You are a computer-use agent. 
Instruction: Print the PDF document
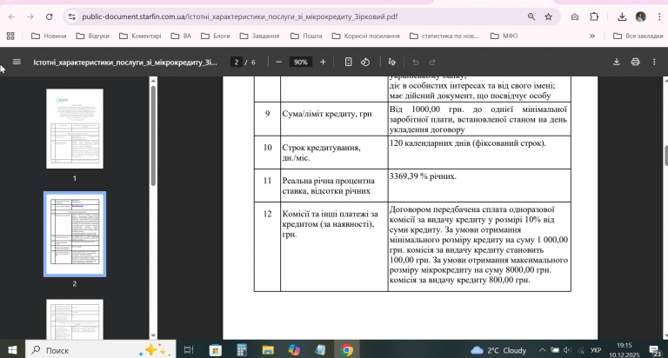click(x=635, y=63)
